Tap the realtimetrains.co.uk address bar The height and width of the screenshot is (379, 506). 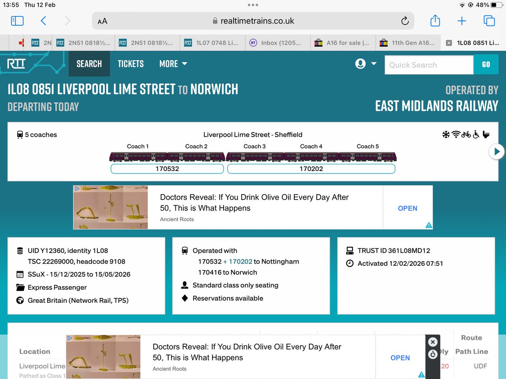coord(253,21)
